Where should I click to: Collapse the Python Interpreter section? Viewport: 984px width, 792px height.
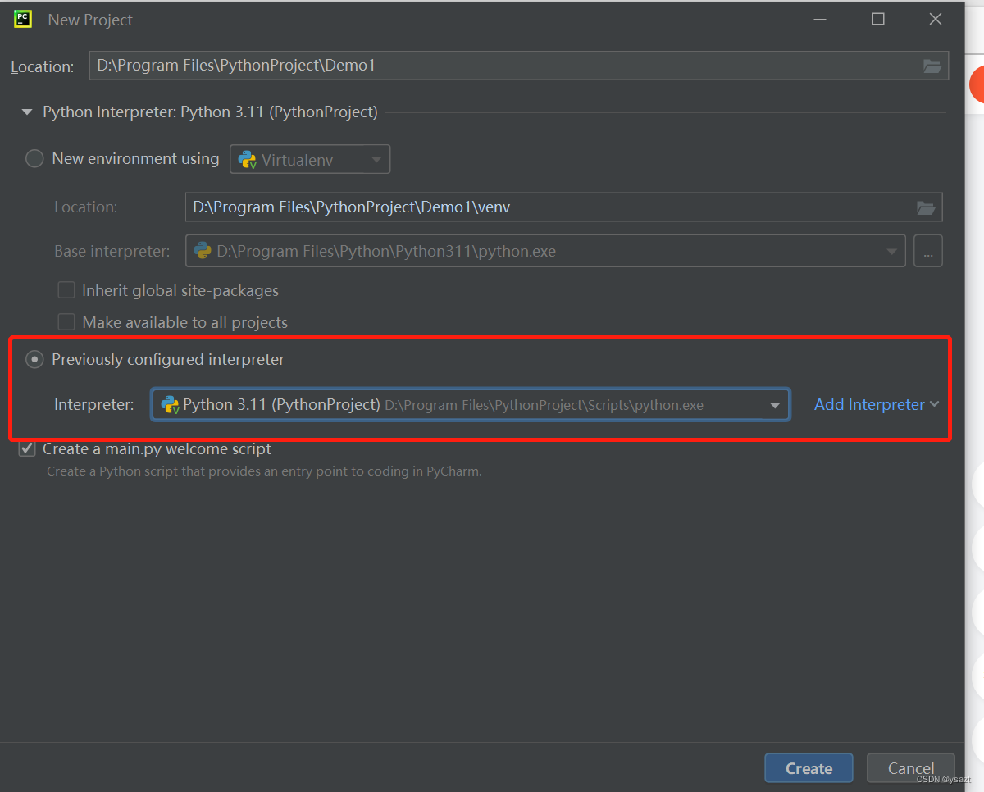pos(28,112)
